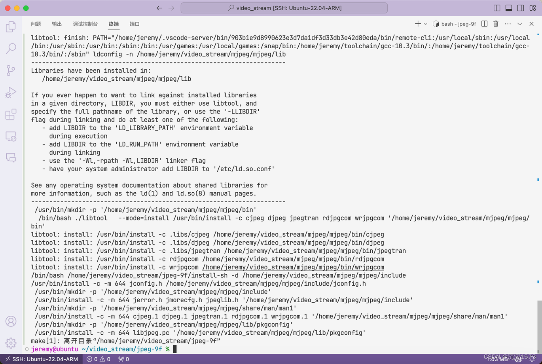
Task: Click the 'make[1]: 离开目录' output line
Action: [126, 341]
